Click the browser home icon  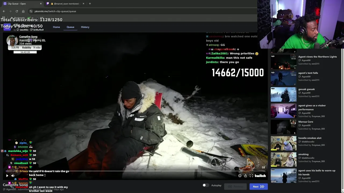(23, 11)
